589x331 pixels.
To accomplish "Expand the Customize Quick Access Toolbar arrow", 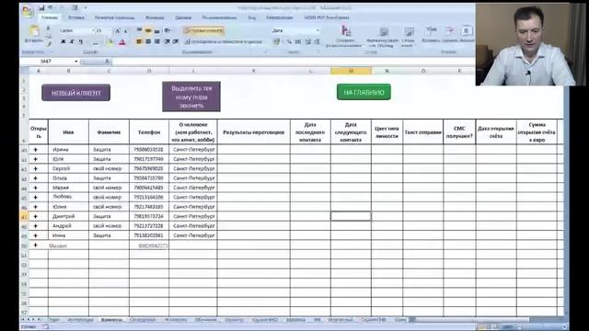I will pos(86,8).
